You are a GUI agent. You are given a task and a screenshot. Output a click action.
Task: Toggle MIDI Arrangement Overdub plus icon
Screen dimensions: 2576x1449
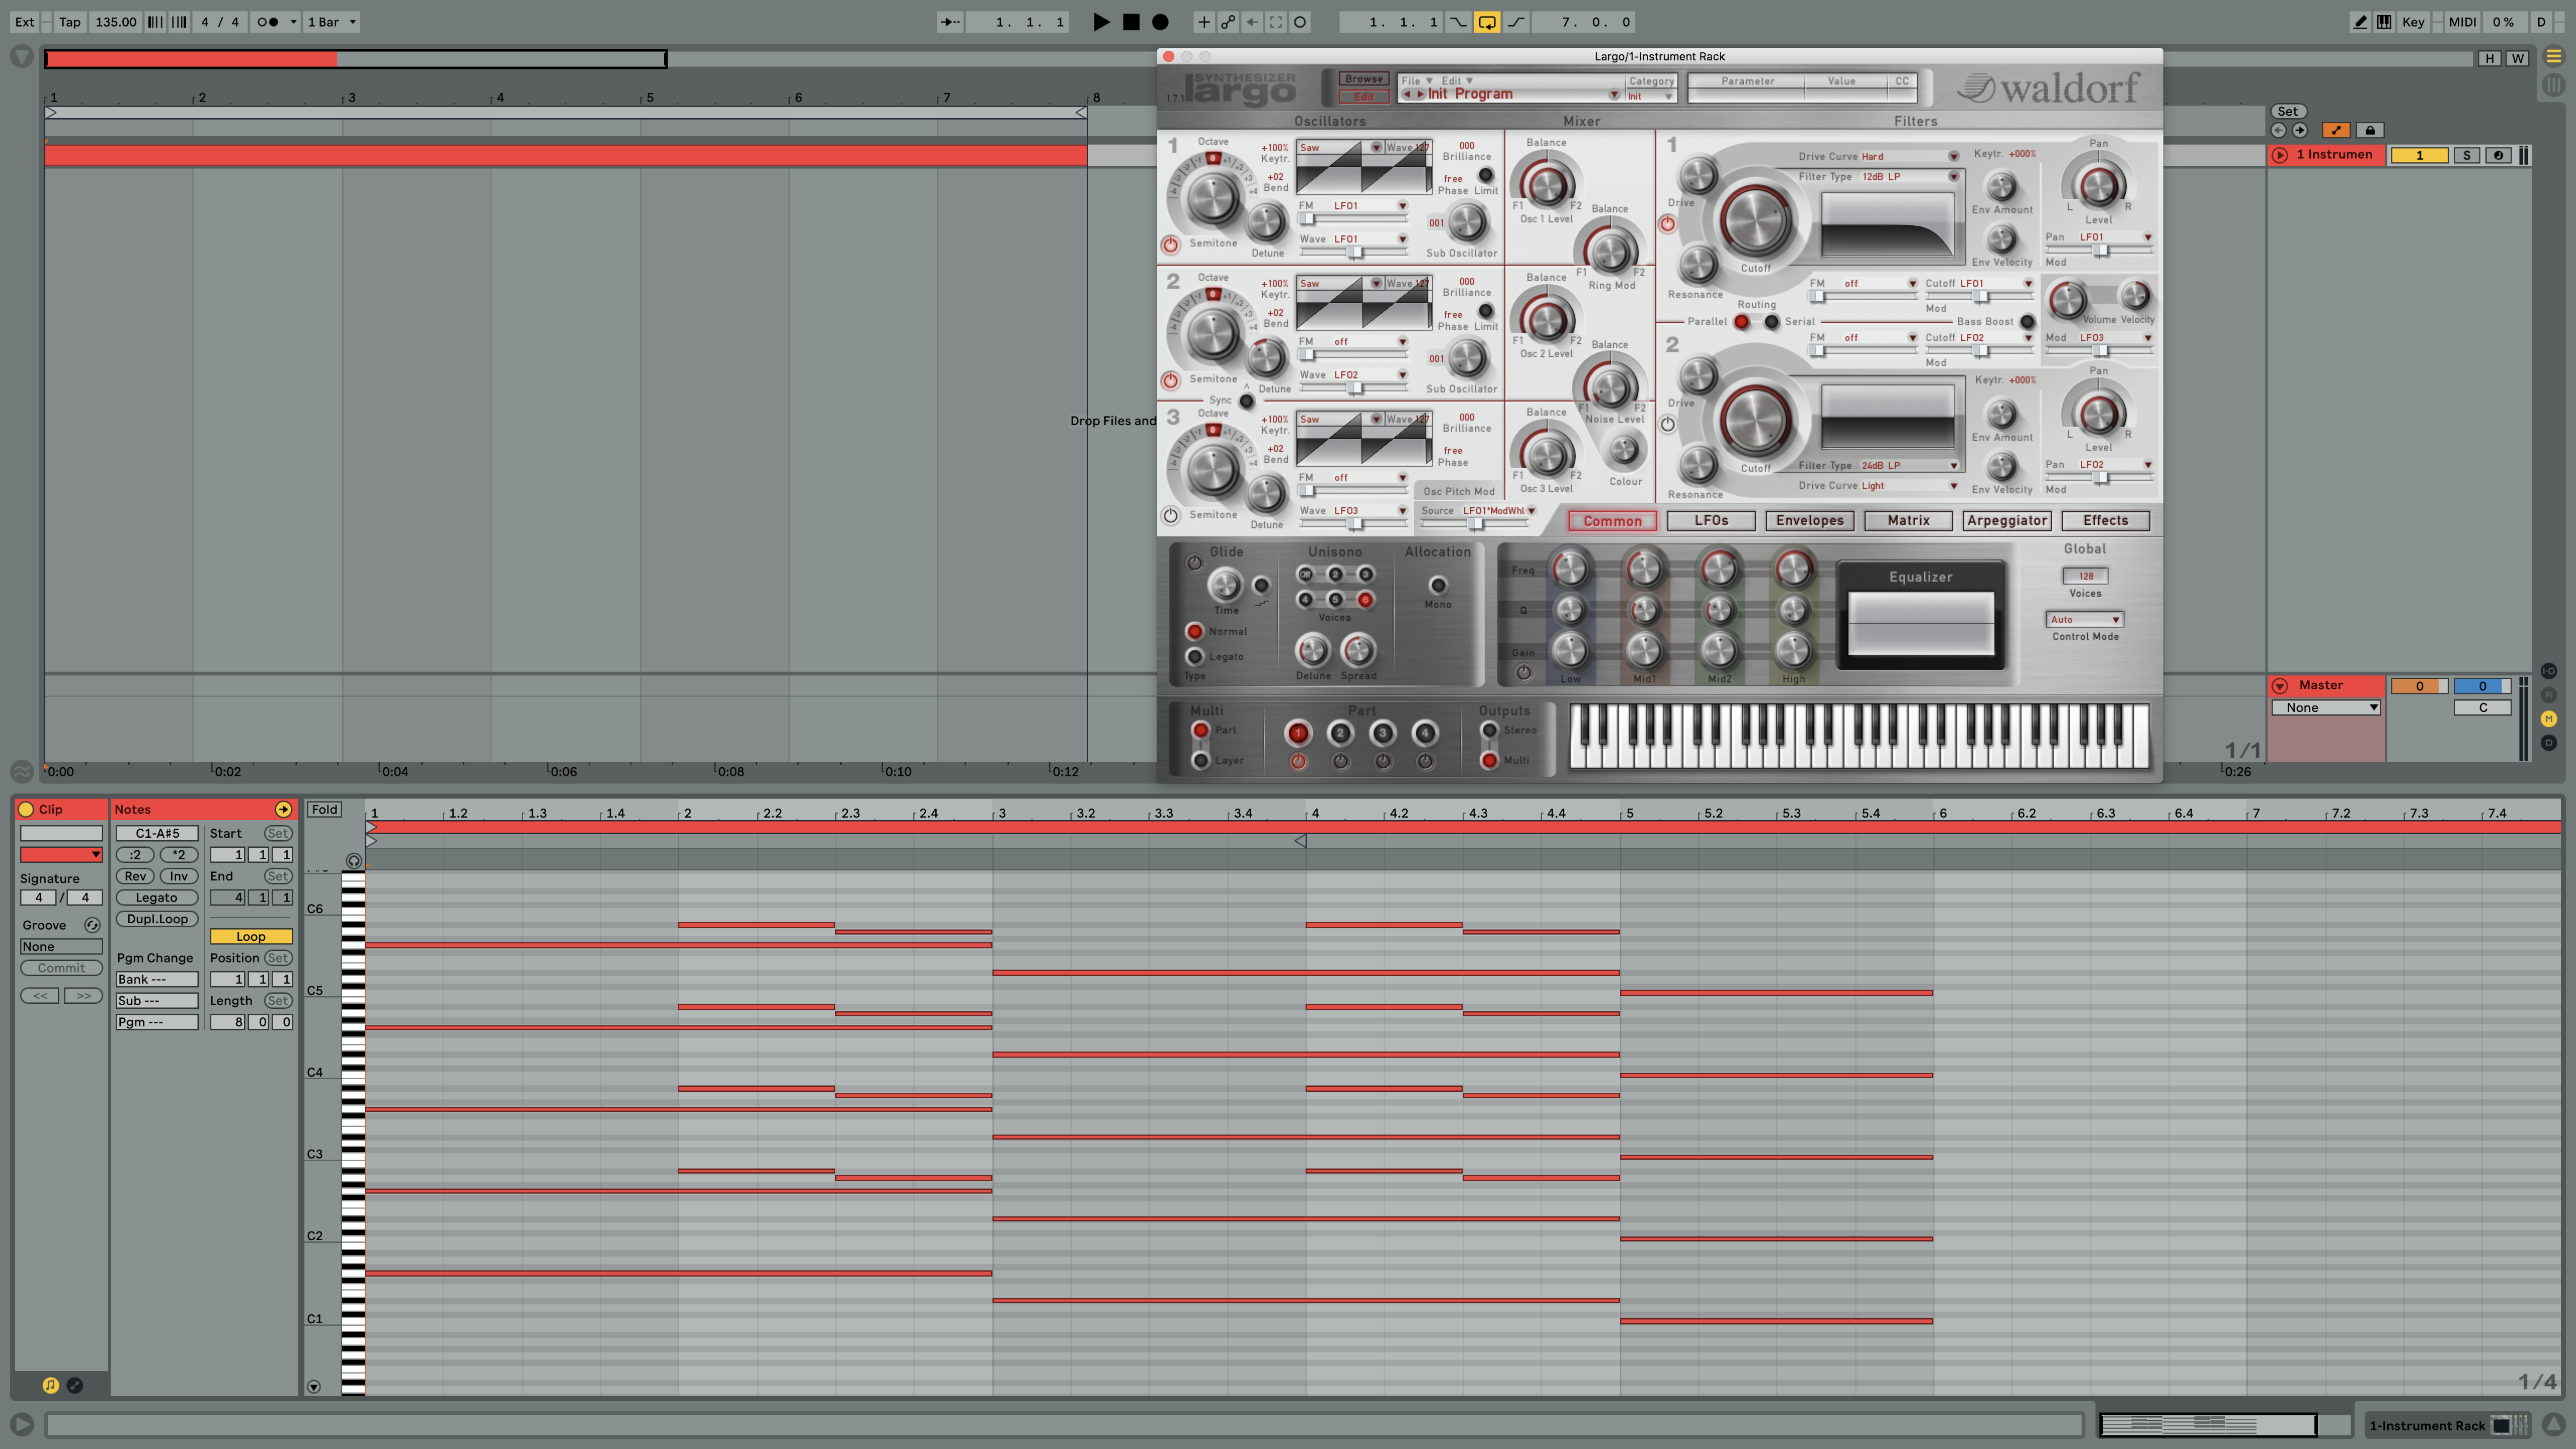pyautogui.click(x=1203, y=22)
